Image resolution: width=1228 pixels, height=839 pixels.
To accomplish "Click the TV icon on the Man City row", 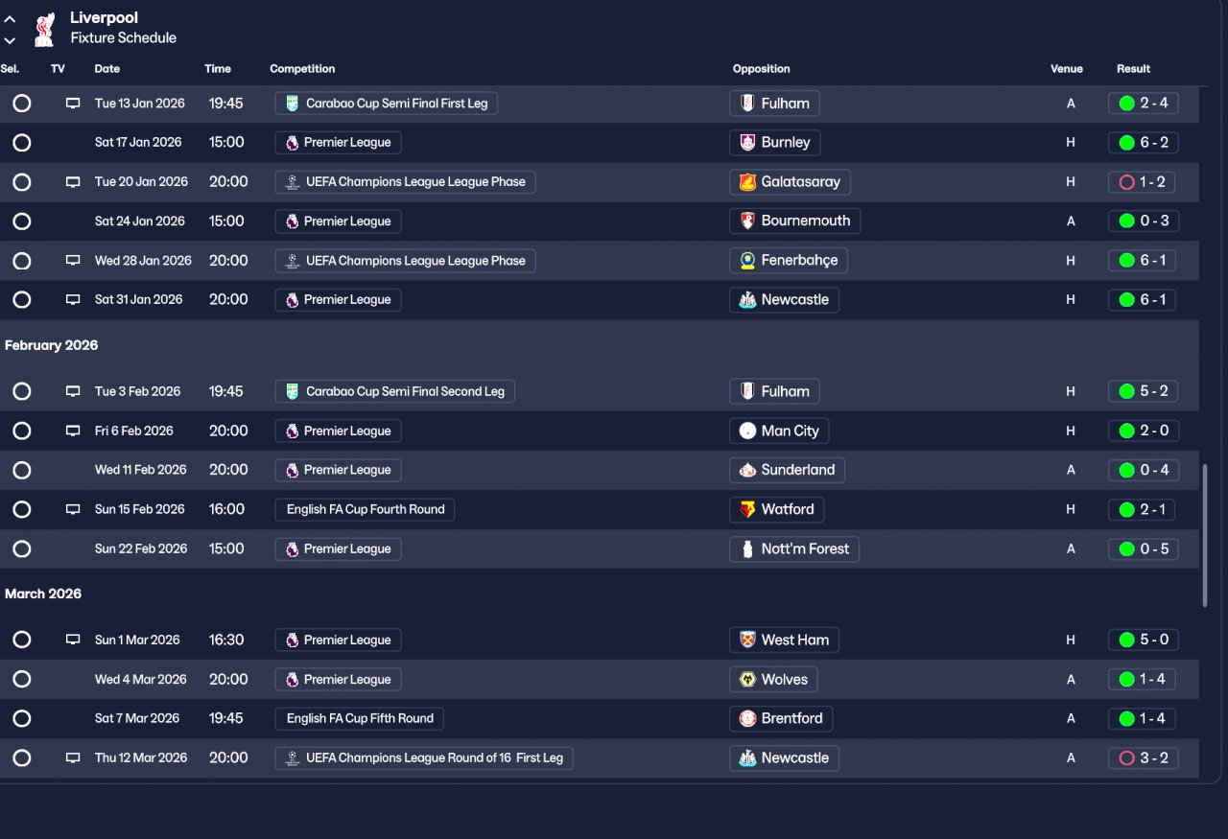I will pos(73,431).
